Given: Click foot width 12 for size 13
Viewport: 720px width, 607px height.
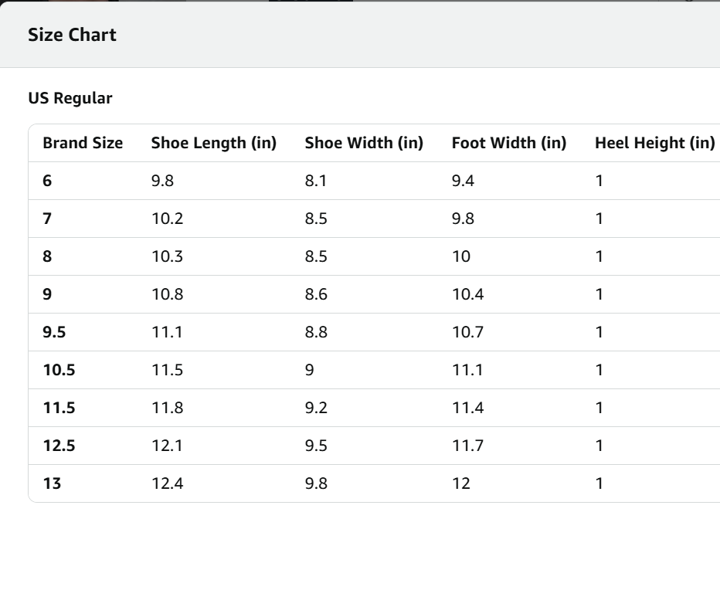Looking at the screenshot, I should pyautogui.click(x=460, y=483).
